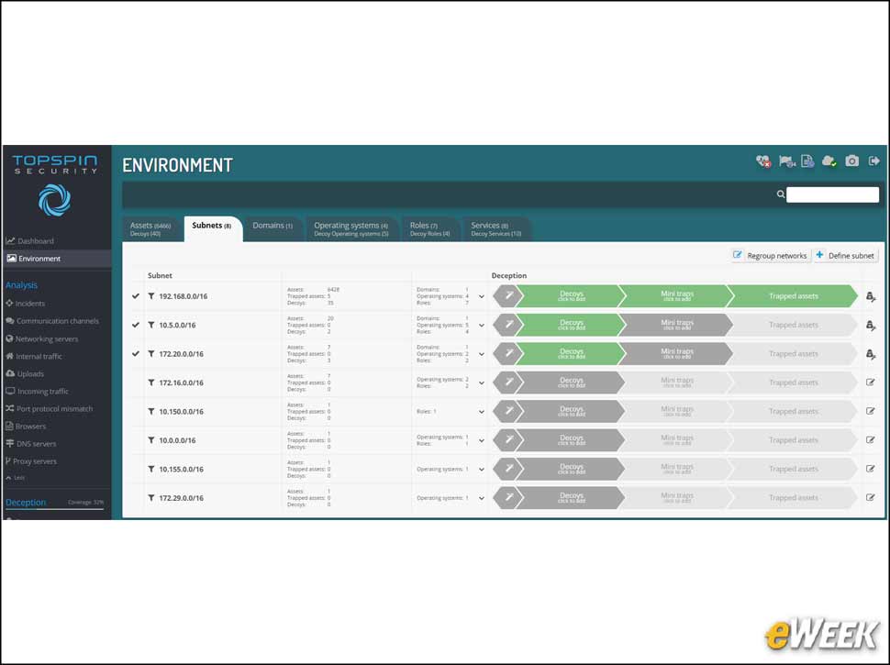Image resolution: width=890 pixels, height=665 pixels.
Task: Open the report document icon in header
Action: pyautogui.click(x=807, y=161)
